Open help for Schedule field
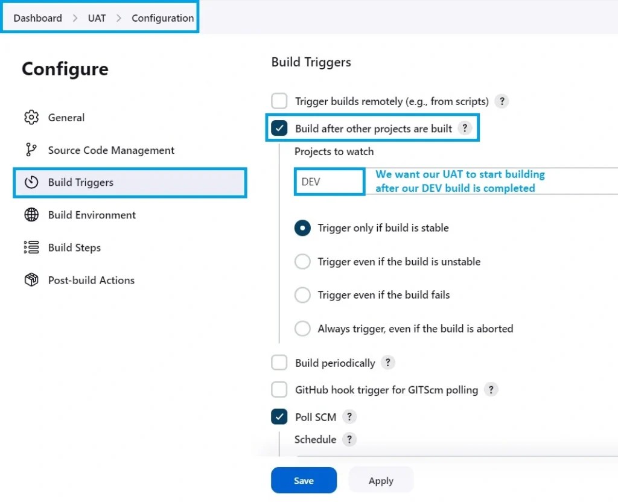 tap(349, 439)
